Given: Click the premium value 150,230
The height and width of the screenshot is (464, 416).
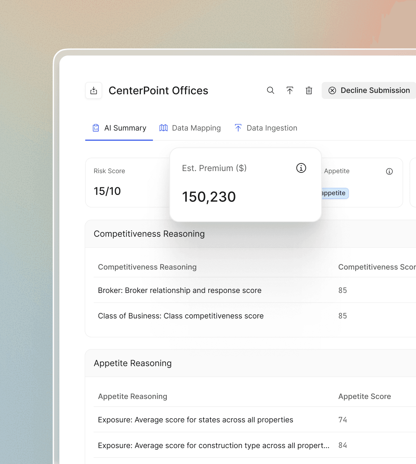Looking at the screenshot, I should 209,197.
